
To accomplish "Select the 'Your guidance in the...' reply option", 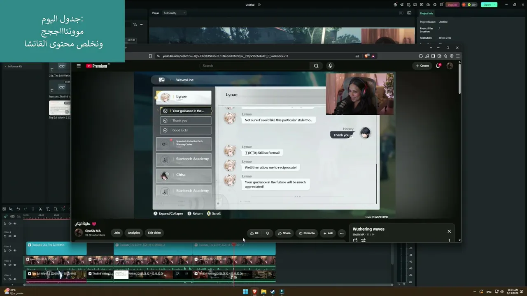I will 186,111.
